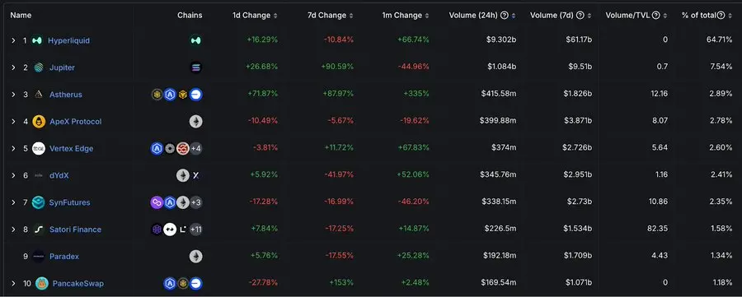Sort table by 7d Change column
The image size is (742, 297).
pyautogui.click(x=351, y=16)
